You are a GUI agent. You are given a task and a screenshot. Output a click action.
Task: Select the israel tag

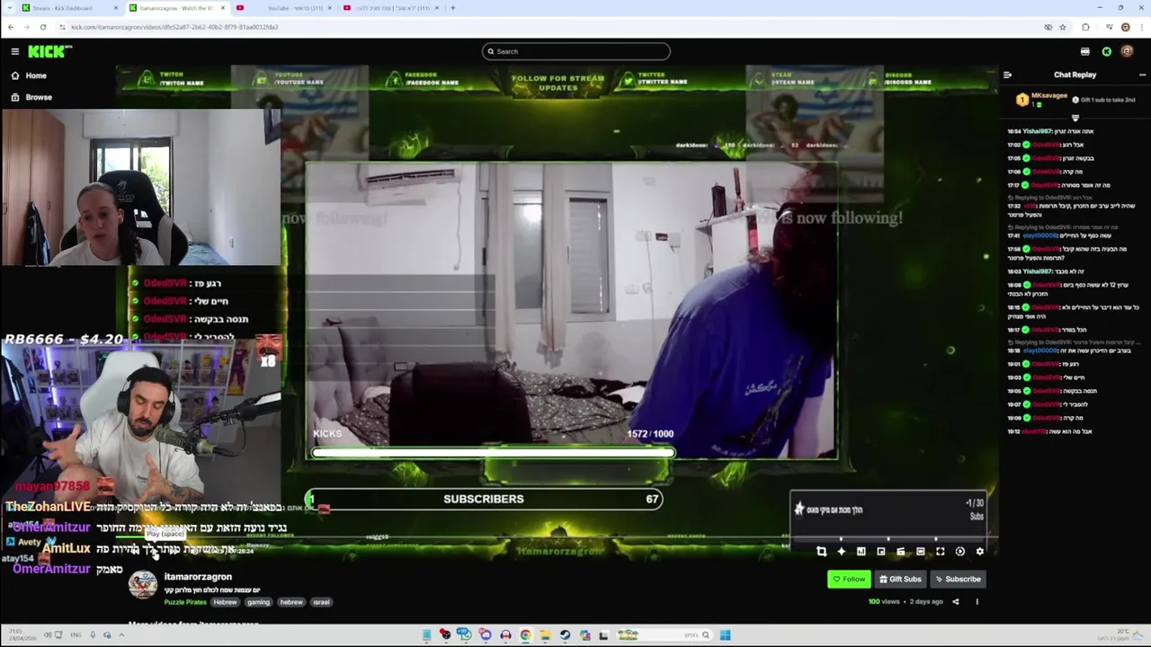[x=321, y=602]
